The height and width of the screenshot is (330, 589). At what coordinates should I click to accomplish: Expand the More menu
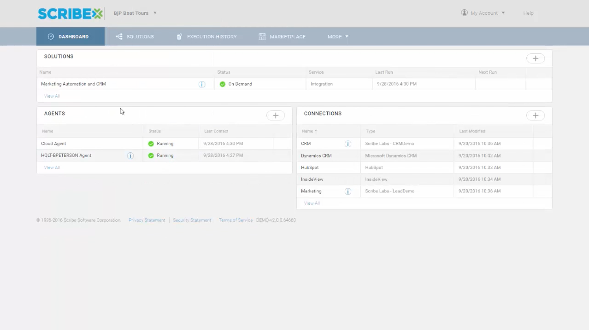[338, 36]
